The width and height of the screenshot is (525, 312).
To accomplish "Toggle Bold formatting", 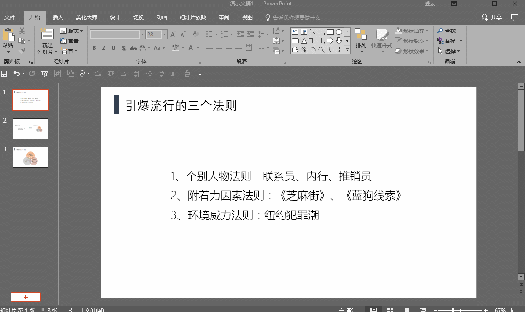I will tap(94, 48).
